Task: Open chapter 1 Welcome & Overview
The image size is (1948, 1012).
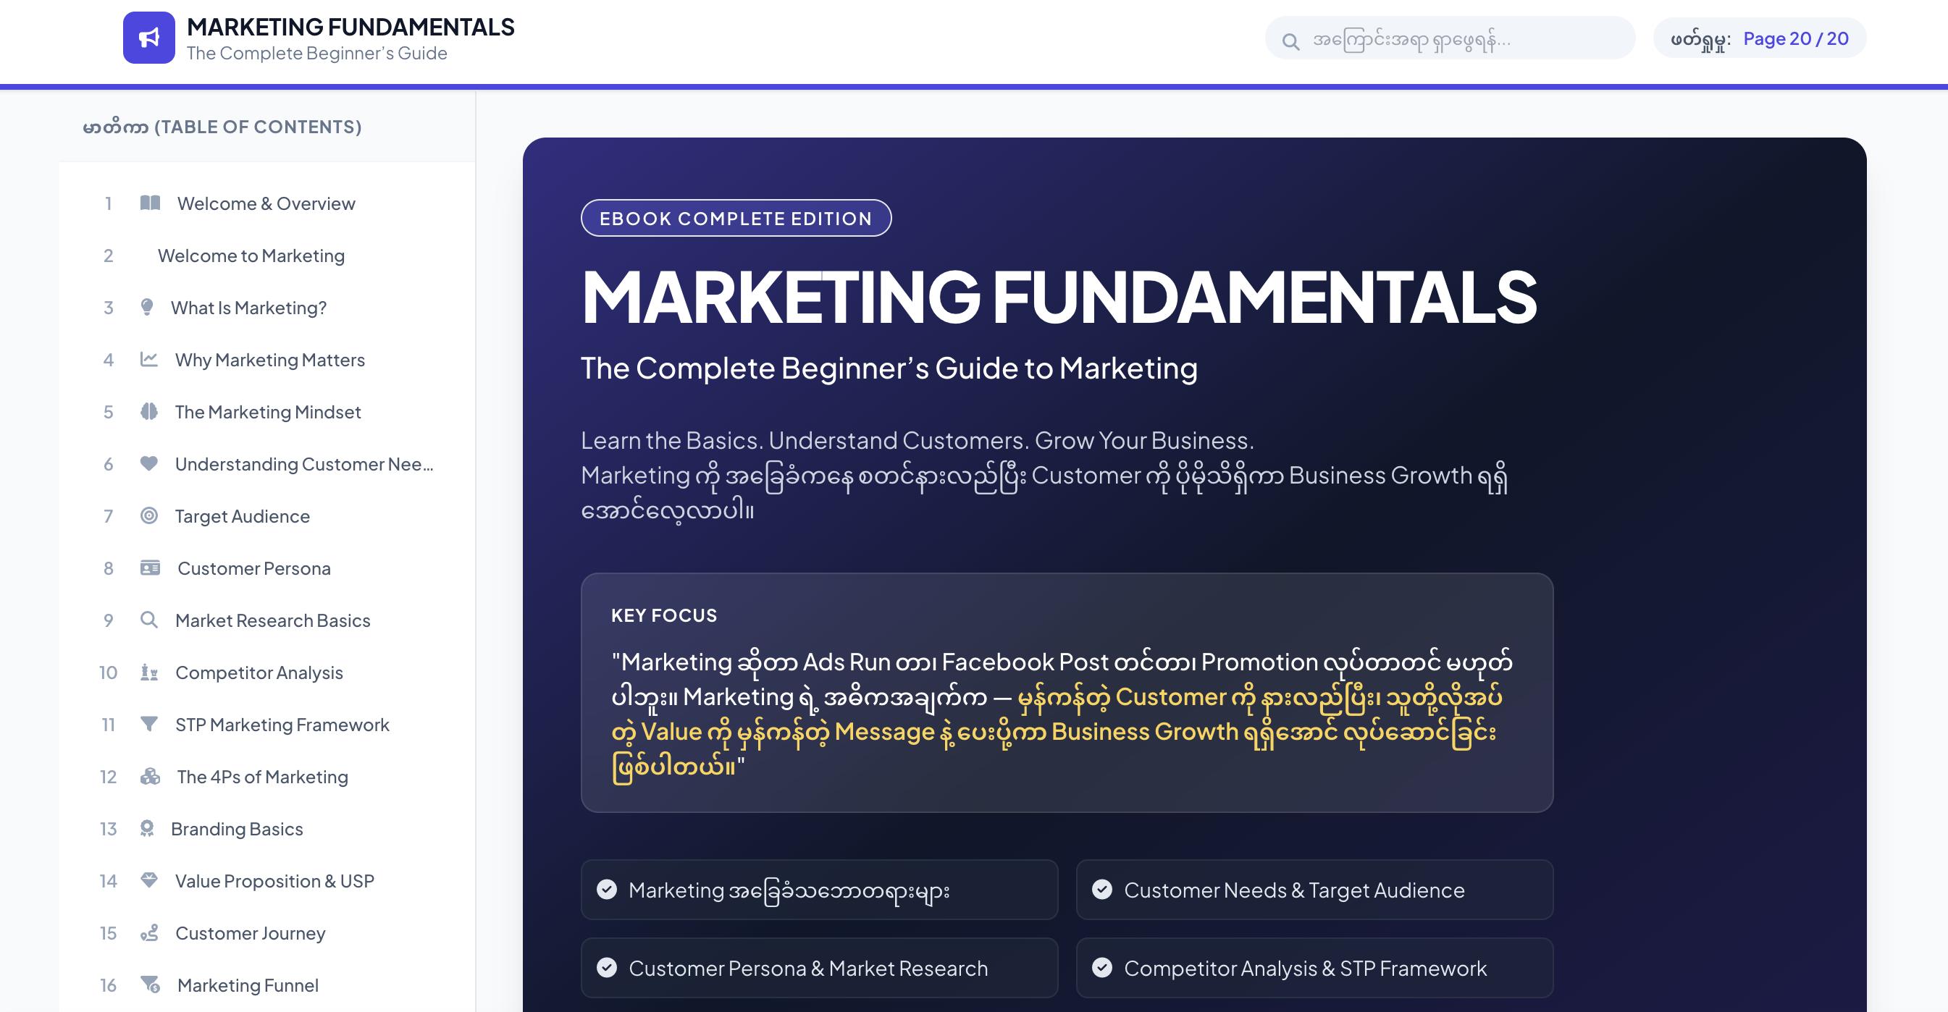Action: tap(267, 203)
